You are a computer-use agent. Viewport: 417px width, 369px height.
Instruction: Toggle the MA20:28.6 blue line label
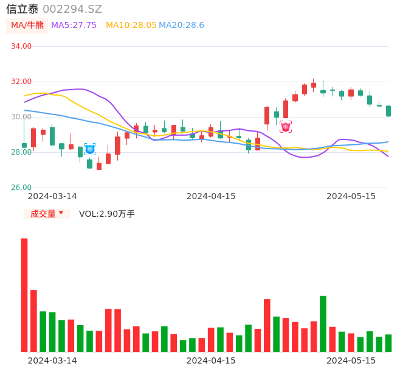(181, 26)
